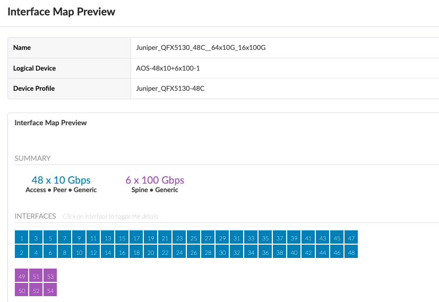Toggle interface port 23

pyautogui.click(x=179, y=237)
